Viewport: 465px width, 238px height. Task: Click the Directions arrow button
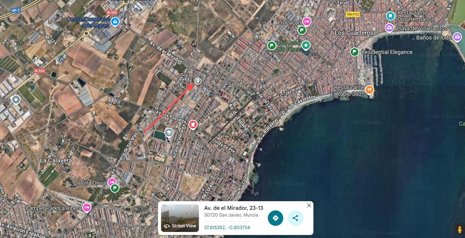tap(276, 218)
